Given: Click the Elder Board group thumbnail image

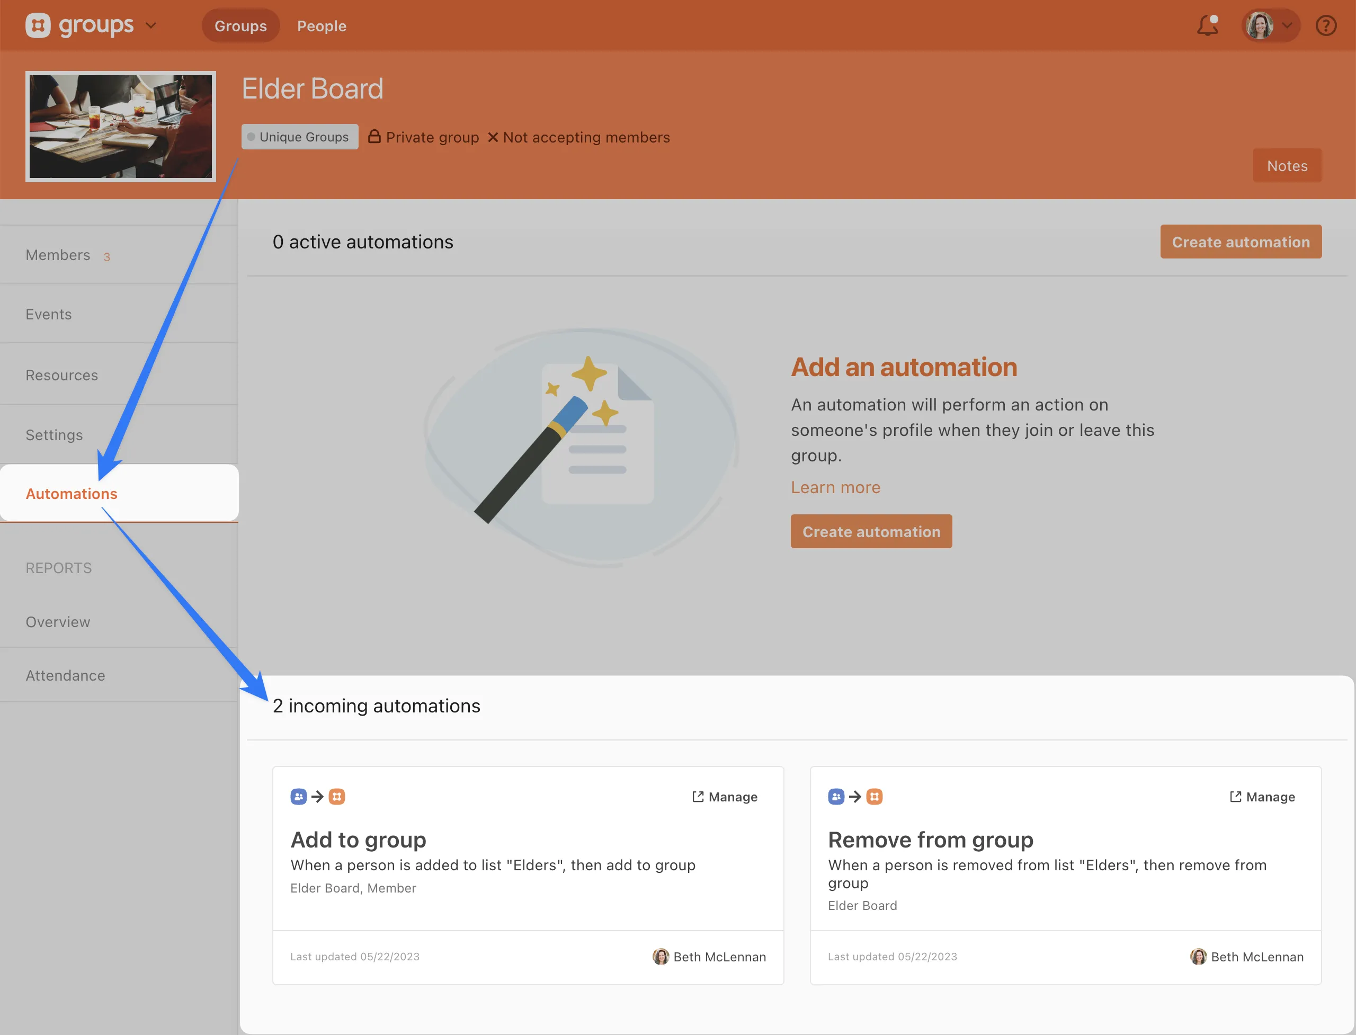Looking at the screenshot, I should (121, 127).
